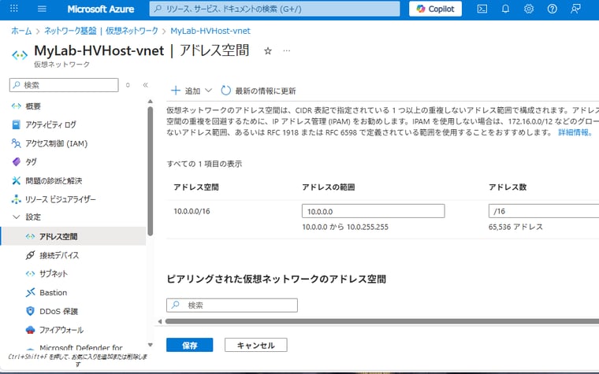599x374 pixels.
Task: Open Cloud Shell terminal icon
Action: pos(482,9)
